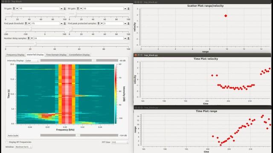Select the Waterfall Display tab
This screenshot has height=153, width=273.
(35, 55)
